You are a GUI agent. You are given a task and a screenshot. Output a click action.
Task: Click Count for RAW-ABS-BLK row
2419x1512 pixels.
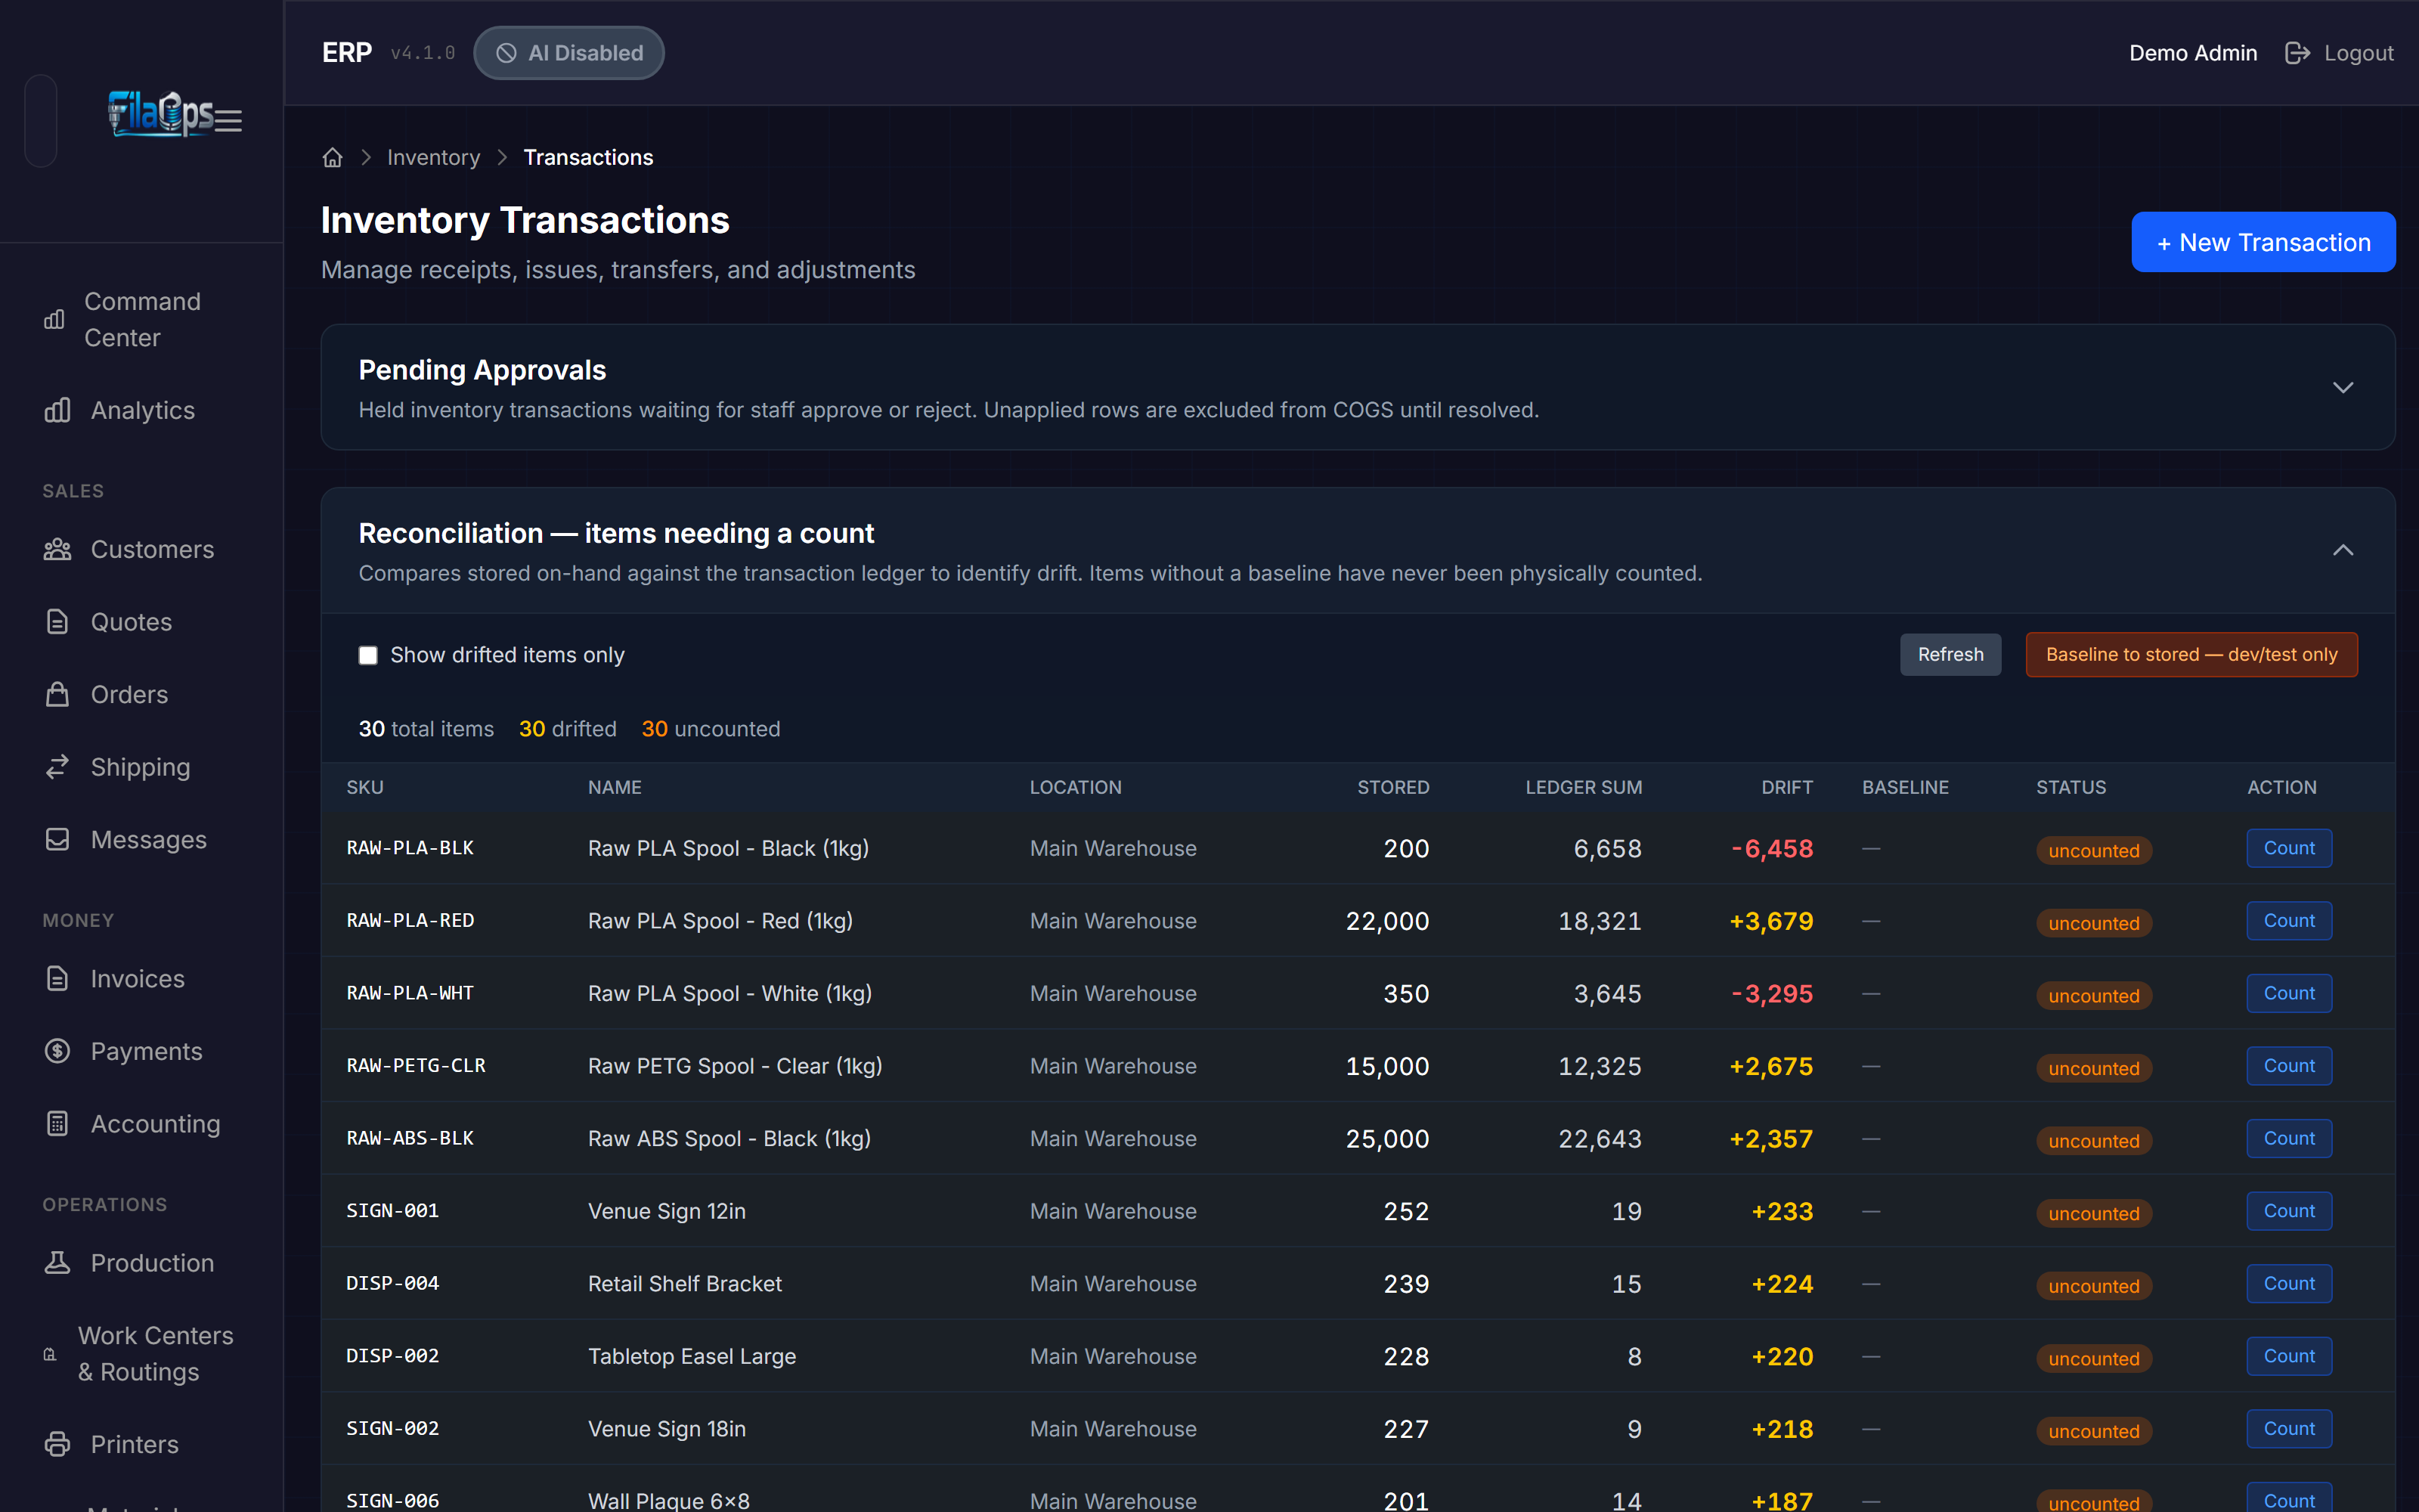pyautogui.click(x=2289, y=1138)
